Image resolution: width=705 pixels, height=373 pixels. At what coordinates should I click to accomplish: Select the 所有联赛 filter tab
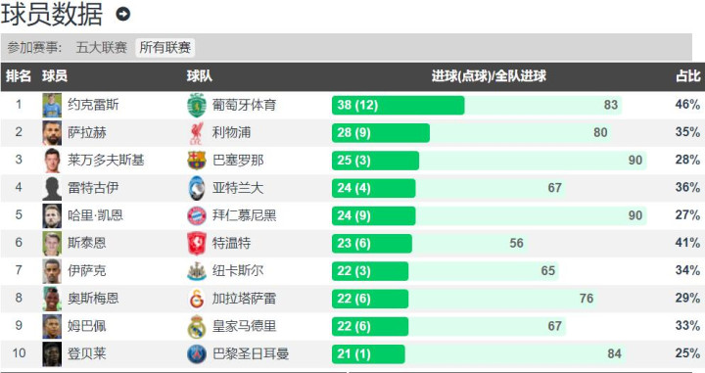coord(165,47)
